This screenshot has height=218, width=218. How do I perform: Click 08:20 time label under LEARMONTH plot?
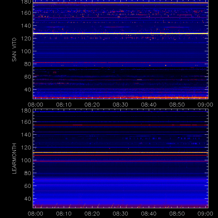[x=92, y=214]
